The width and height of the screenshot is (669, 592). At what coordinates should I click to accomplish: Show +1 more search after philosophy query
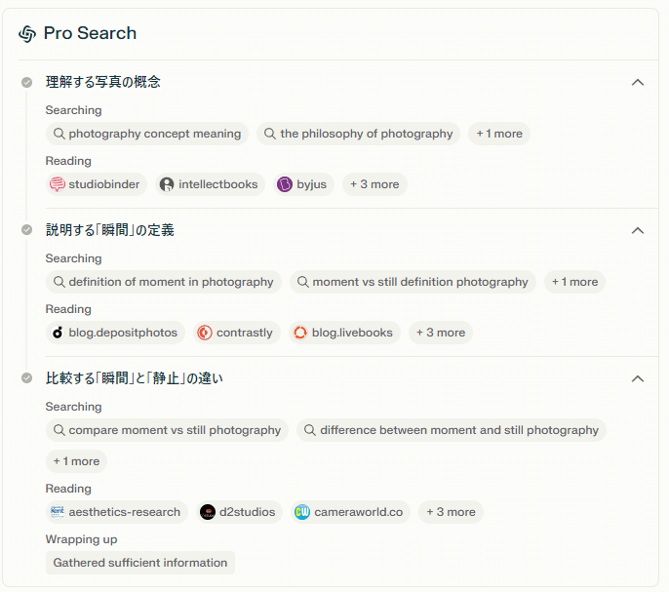coord(499,134)
